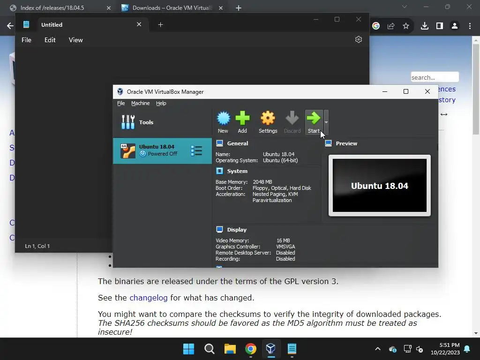Click the General section header
The height and width of the screenshot is (360, 480).
point(238,143)
